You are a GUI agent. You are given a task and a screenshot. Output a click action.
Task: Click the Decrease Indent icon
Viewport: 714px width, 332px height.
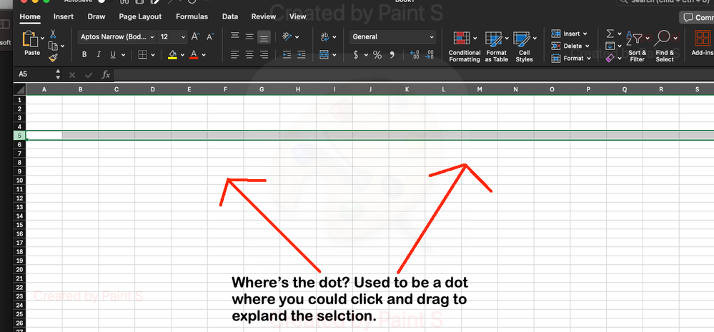click(x=287, y=54)
